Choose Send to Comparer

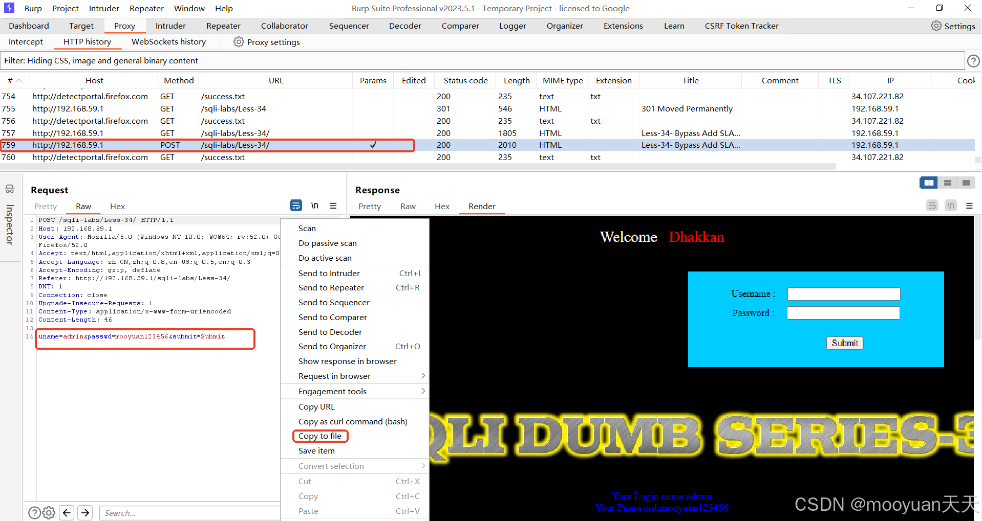(355, 317)
